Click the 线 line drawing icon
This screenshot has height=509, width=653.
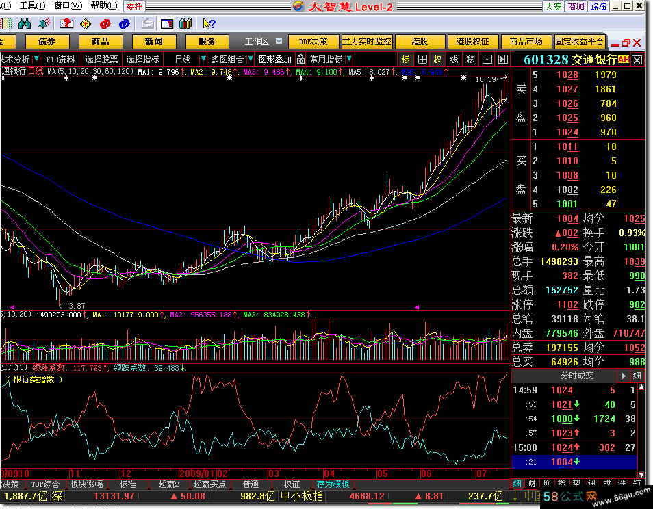tap(454, 60)
